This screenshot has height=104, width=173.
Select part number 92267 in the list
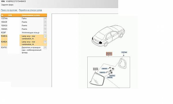point(3,33)
